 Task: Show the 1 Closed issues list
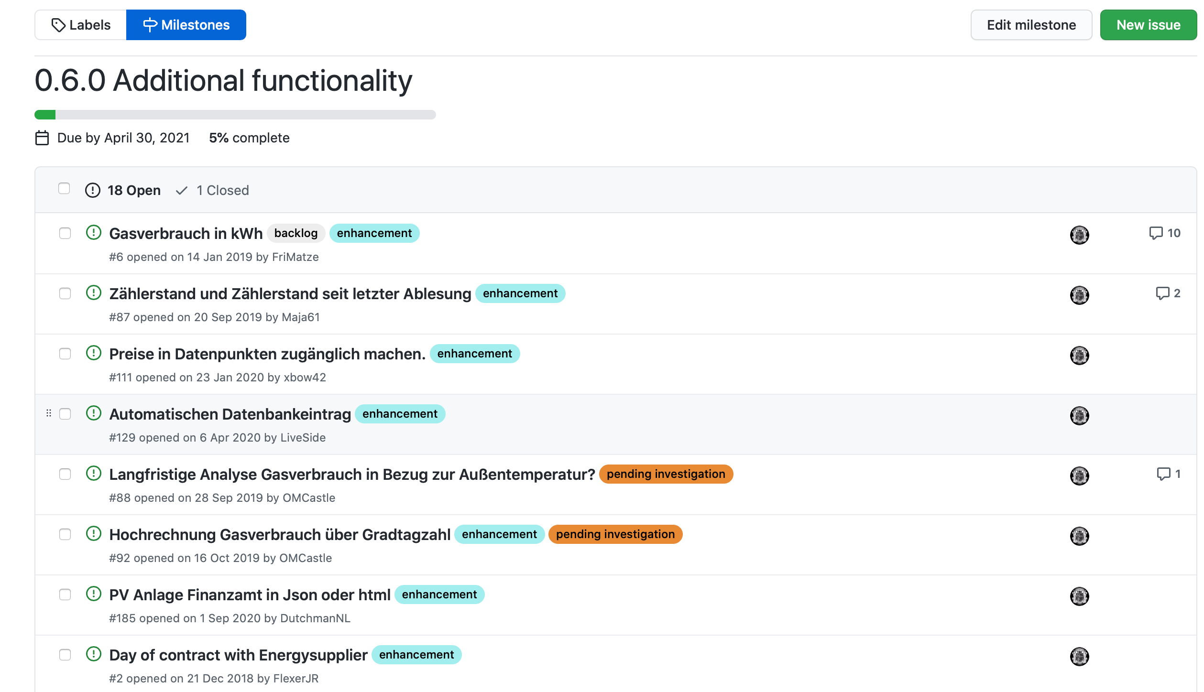[x=213, y=191]
